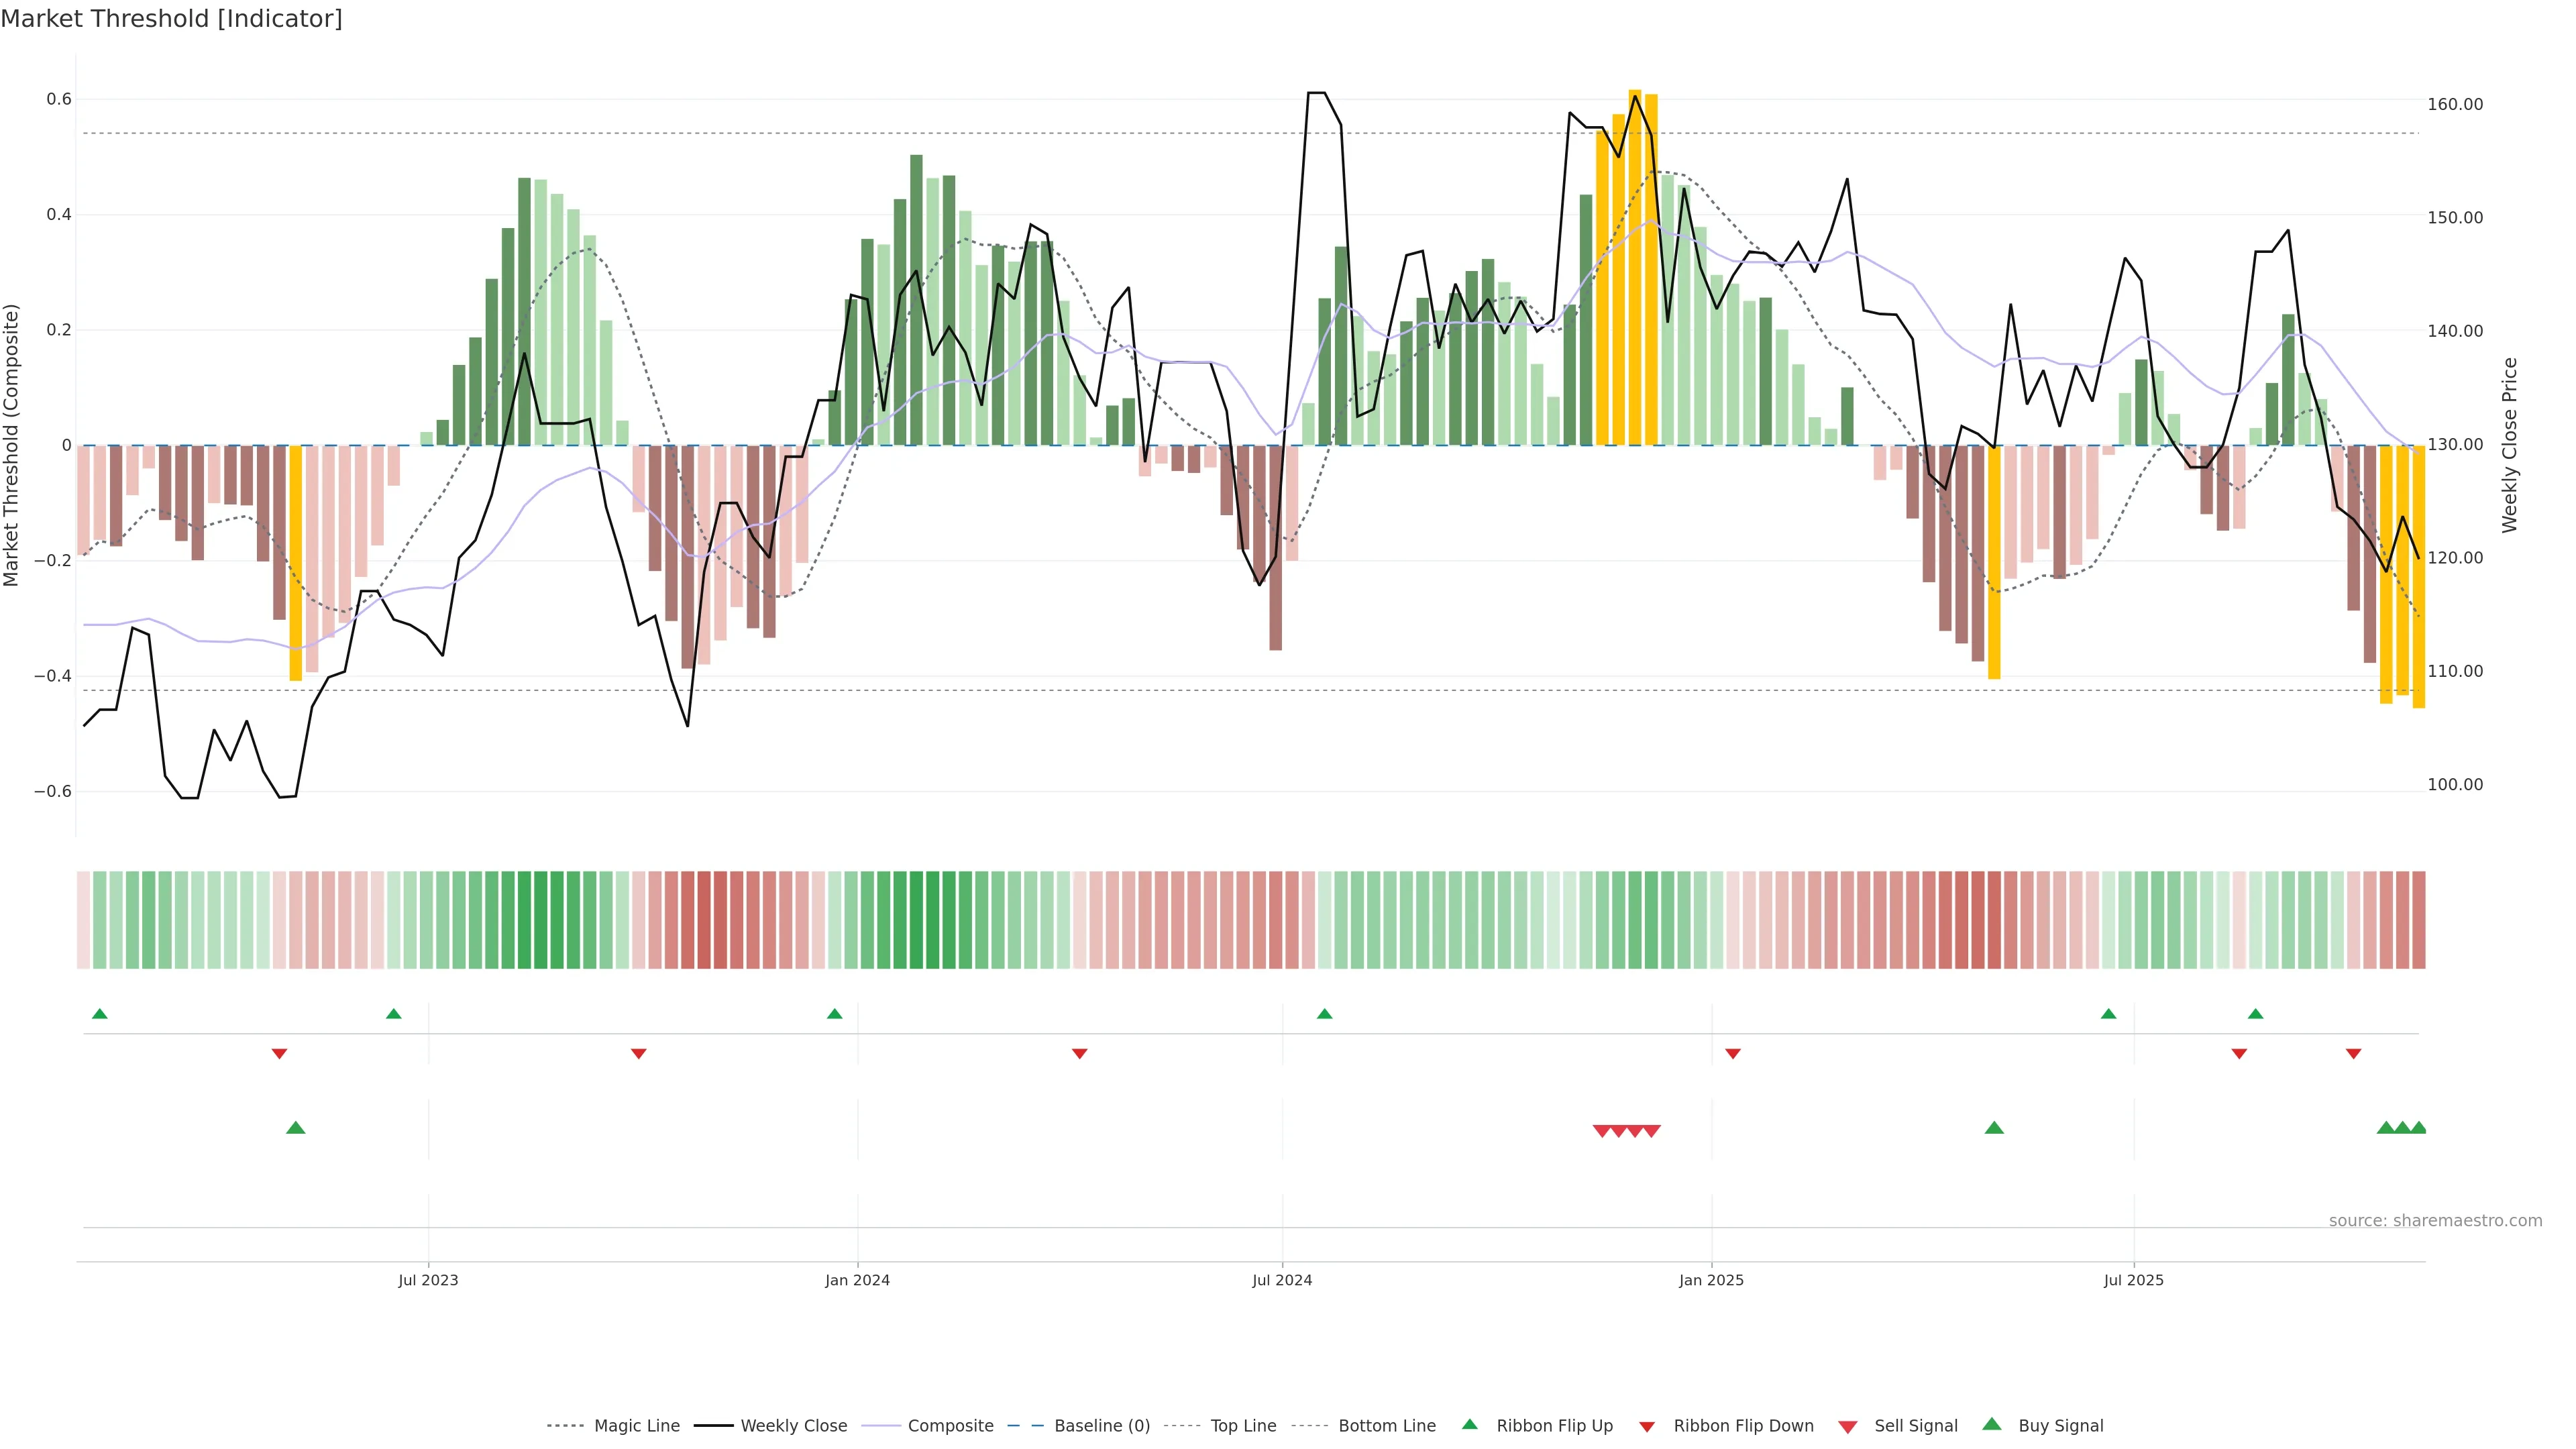Click the Market Threshold [Indicator] title
The height and width of the screenshot is (1449, 2576).
point(171,19)
